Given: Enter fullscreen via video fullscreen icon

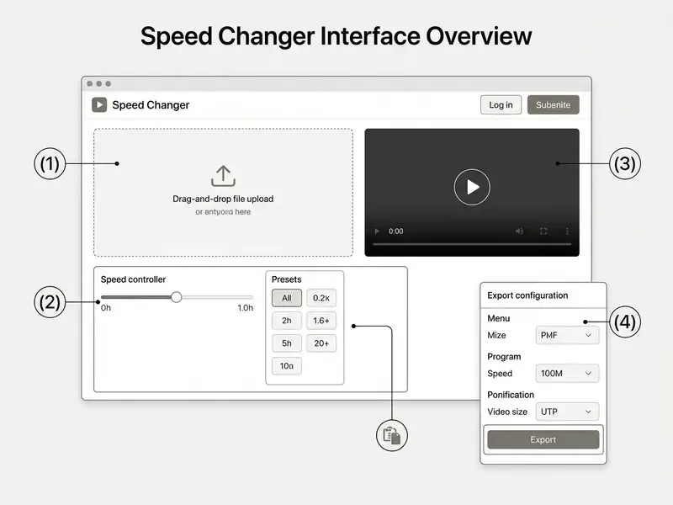Looking at the screenshot, I should coord(543,231).
